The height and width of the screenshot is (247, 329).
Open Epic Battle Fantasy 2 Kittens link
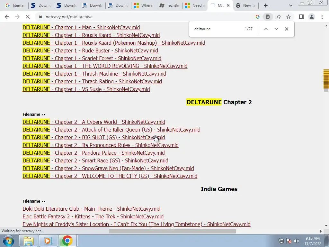(x=93, y=216)
